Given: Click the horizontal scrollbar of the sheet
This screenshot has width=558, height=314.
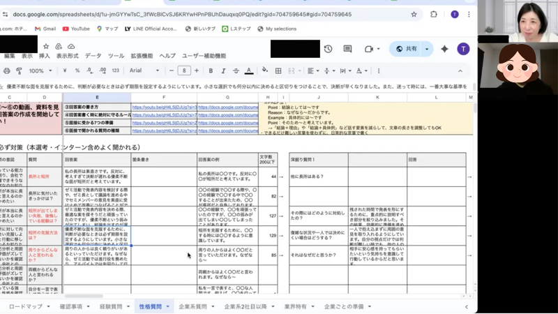Looking at the screenshot, I should [x=84, y=296].
